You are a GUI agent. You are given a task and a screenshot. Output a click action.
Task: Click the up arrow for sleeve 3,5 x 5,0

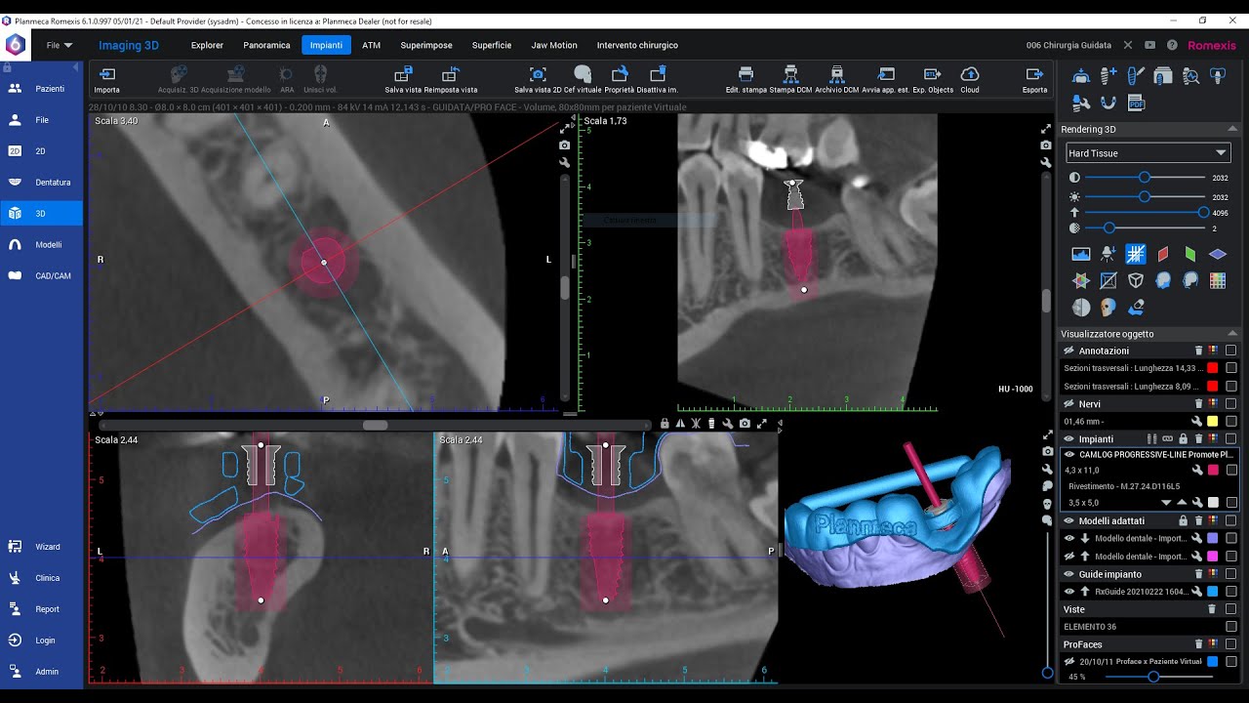(x=1182, y=503)
